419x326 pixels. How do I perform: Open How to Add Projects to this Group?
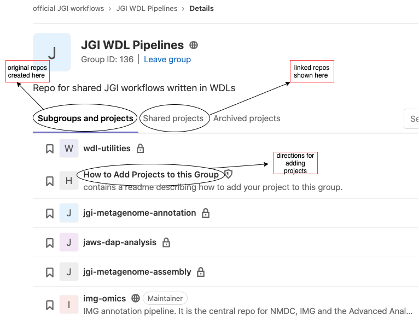[151, 175]
